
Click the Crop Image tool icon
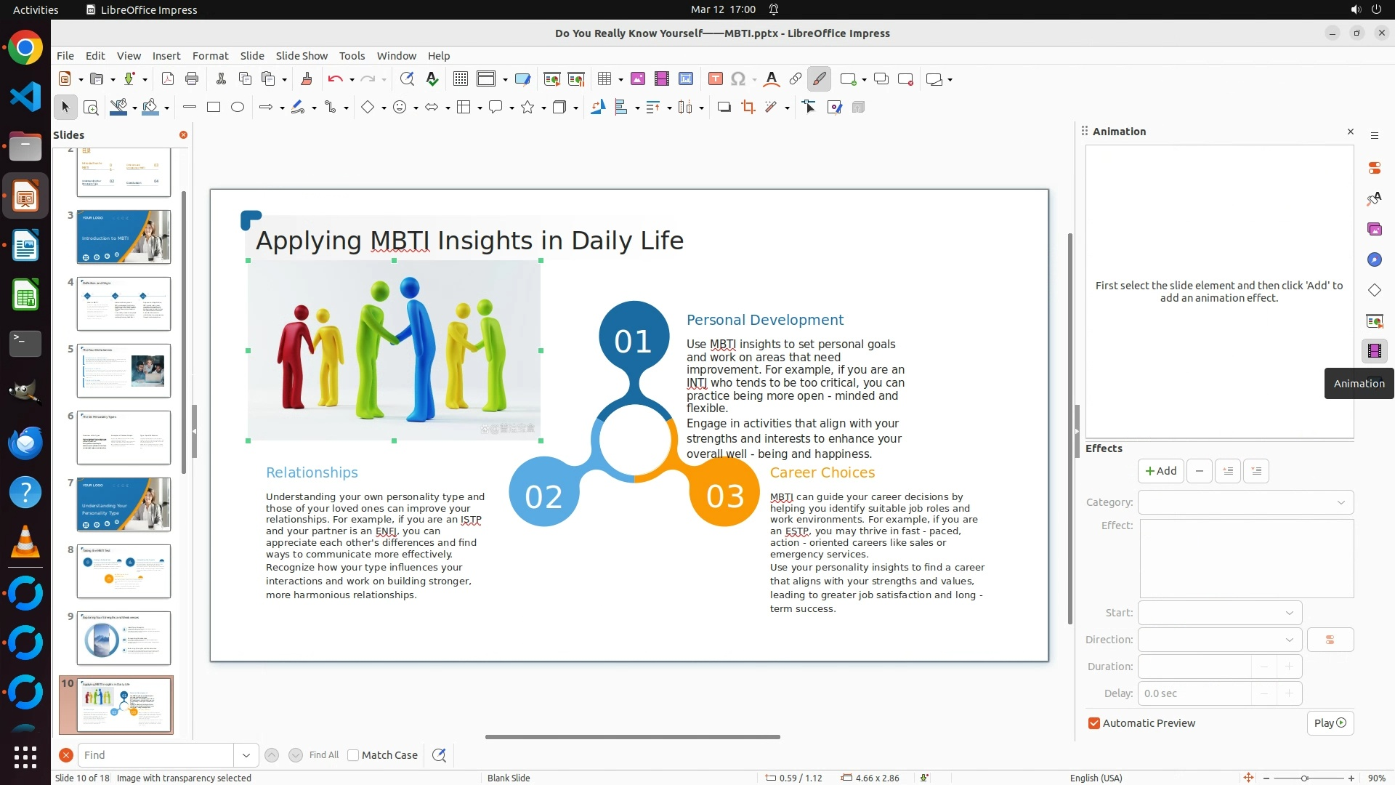(x=748, y=108)
